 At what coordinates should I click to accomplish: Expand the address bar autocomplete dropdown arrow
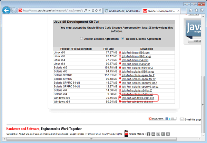point(89,10)
